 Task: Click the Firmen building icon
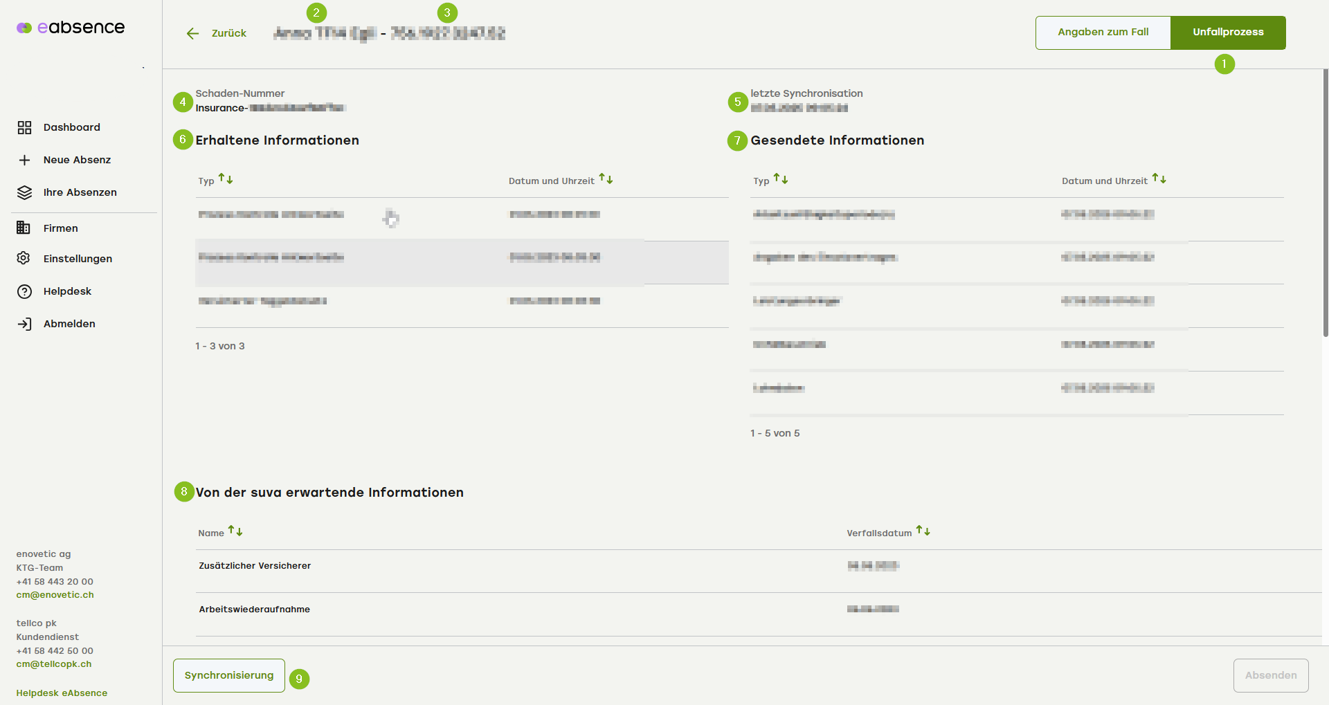24,228
